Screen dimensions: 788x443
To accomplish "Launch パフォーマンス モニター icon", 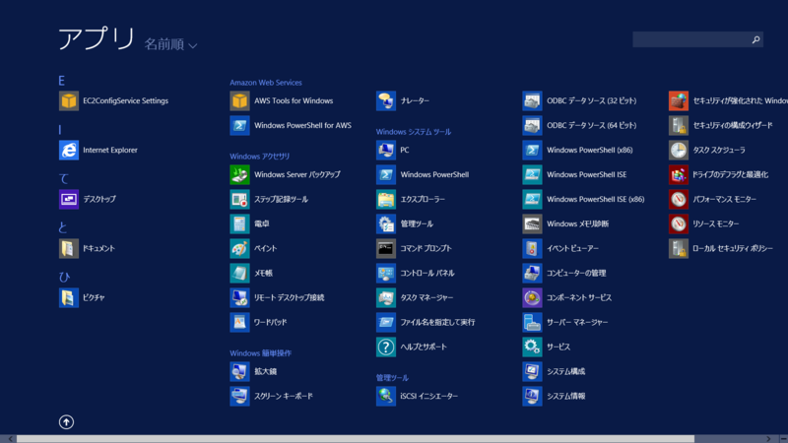I will click(679, 200).
